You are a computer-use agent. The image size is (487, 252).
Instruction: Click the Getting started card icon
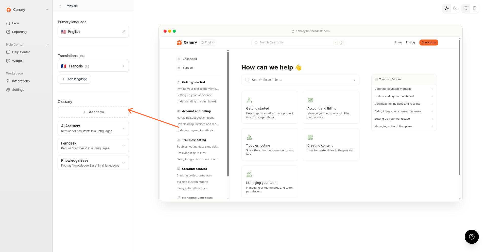click(249, 100)
